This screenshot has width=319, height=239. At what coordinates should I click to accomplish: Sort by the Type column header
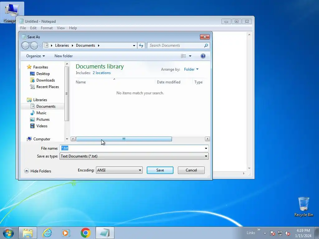[198, 82]
